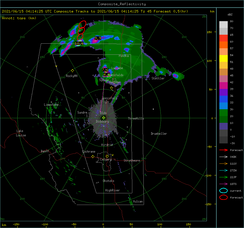The image size is (244, 228).
Task: Click the magenta 18TS arrow legend icon
Action: tap(223, 184)
